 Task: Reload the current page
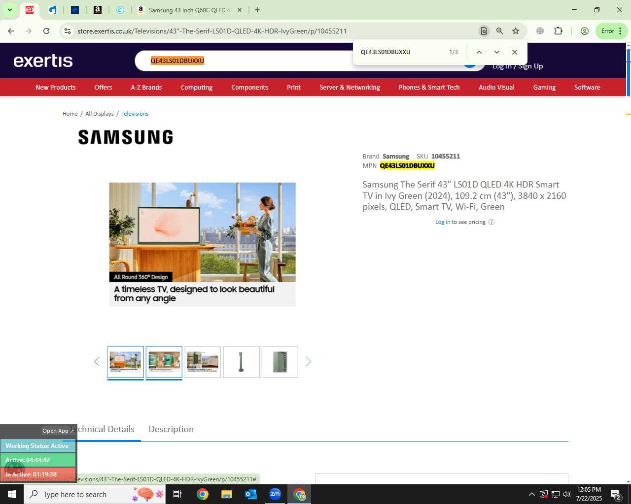[46, 31]
